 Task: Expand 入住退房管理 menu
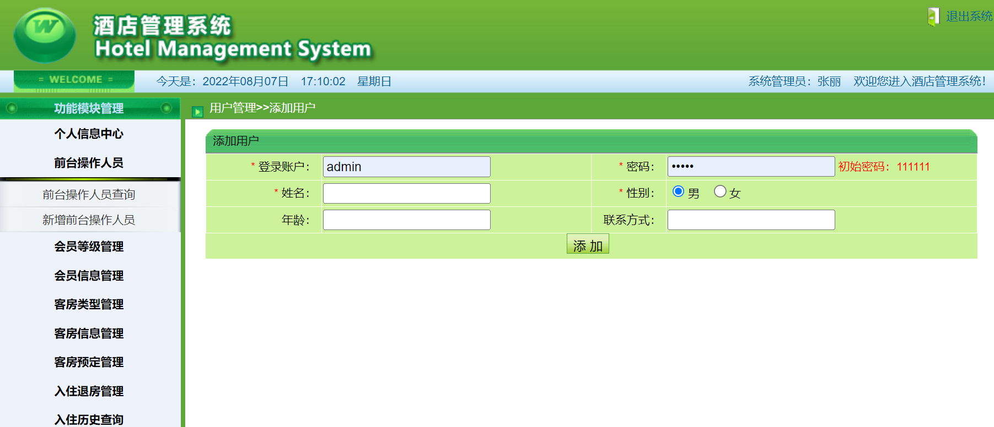pyautogui.click(x=89, y=391)
